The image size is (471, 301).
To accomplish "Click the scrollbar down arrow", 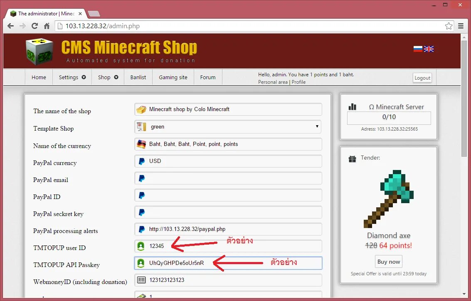I will (x=464, y=294).
